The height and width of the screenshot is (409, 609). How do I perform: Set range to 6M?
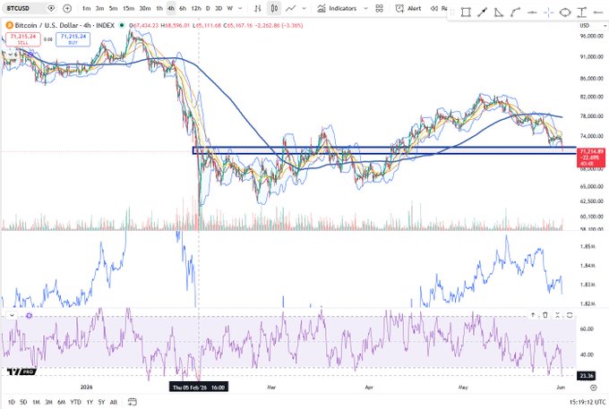point(62,402)
